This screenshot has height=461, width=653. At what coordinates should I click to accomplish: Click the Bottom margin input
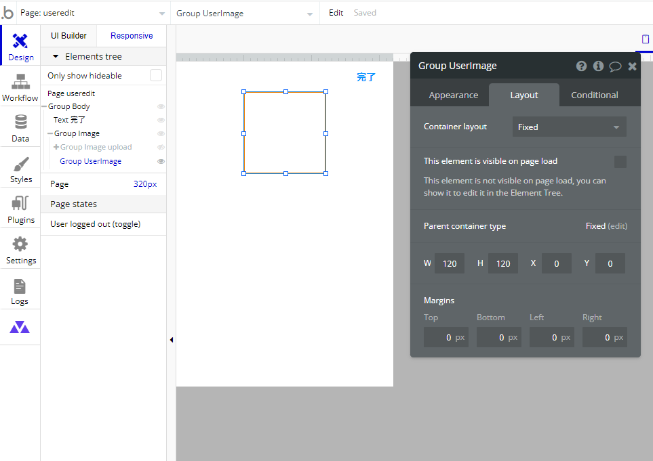pos(499,337)
